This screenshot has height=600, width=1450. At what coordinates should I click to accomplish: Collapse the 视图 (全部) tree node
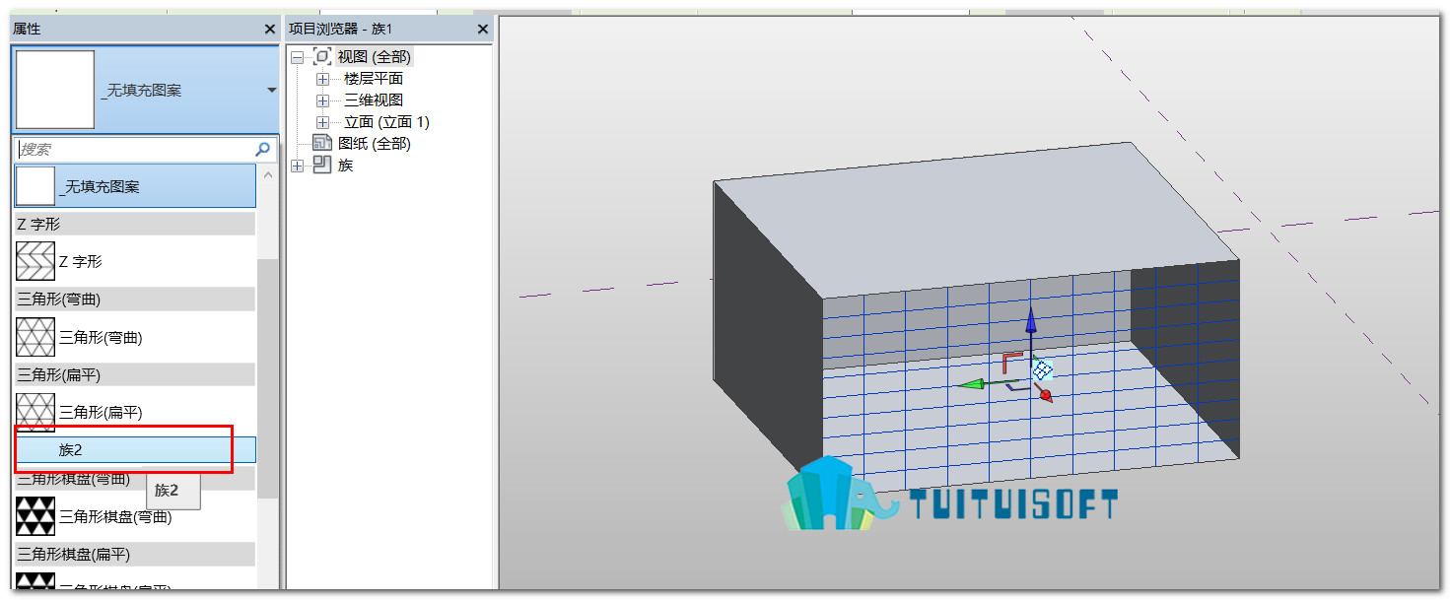298,57
